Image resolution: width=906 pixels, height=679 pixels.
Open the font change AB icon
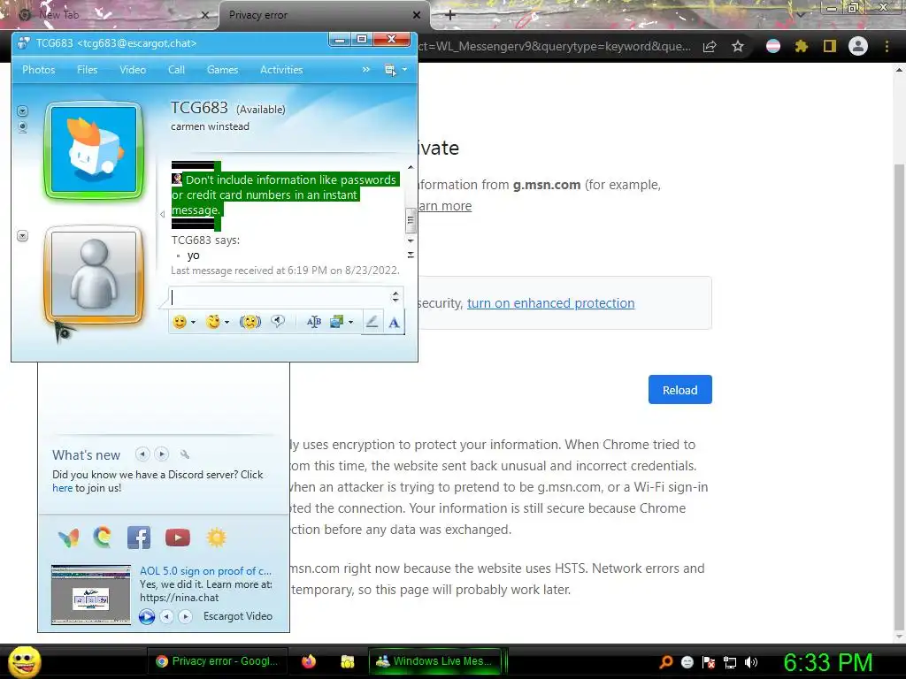pyautogui.click(x=314, y=322)
